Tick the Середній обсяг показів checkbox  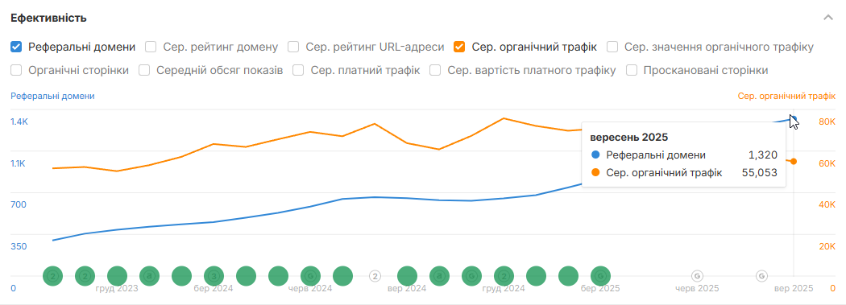[144, 70]
